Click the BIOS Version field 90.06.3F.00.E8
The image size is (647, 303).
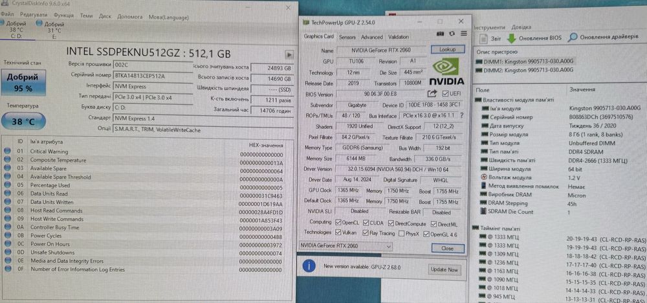click(380, 94)
